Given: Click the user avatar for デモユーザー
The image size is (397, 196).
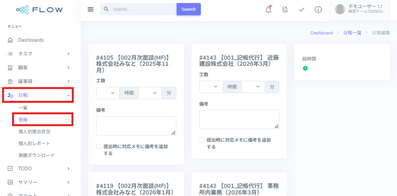Looking at the screenshot, I should click(340, 9).
